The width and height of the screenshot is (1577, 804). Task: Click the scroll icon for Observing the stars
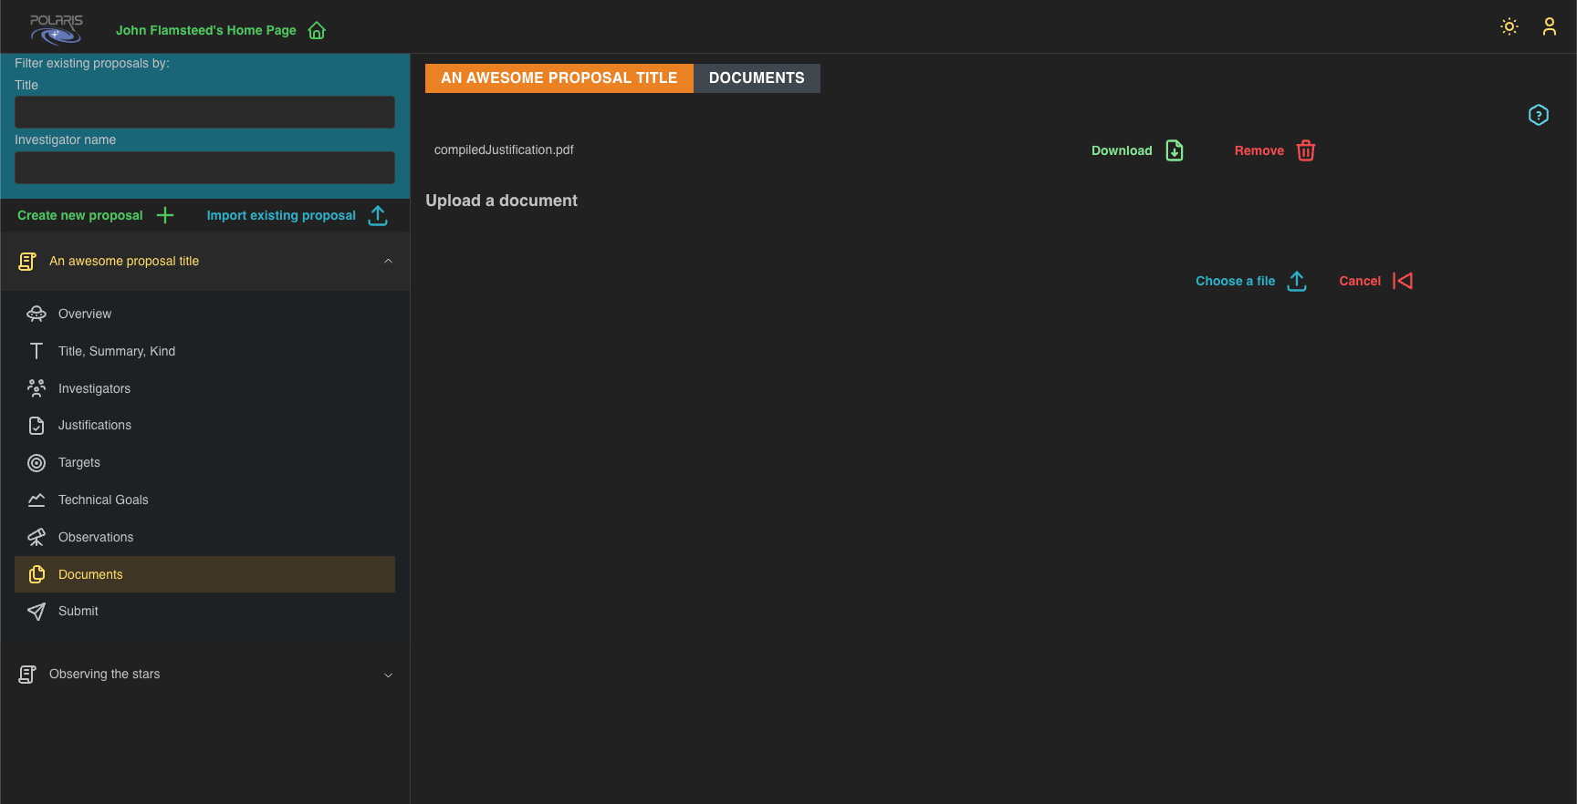[x=27, y=675]
